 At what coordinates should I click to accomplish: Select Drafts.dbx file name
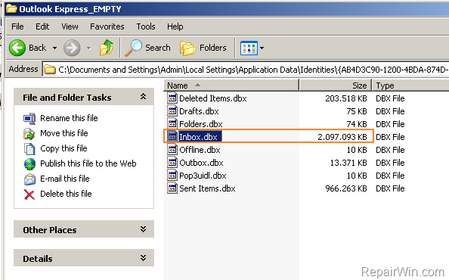[199, 111]
